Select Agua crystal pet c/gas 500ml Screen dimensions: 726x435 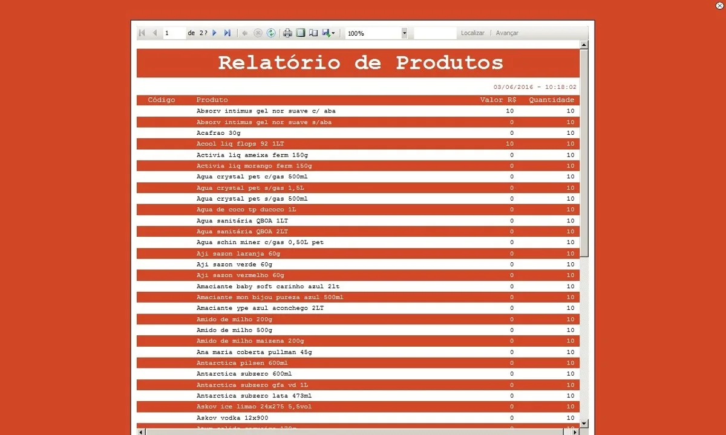[358, 176]
